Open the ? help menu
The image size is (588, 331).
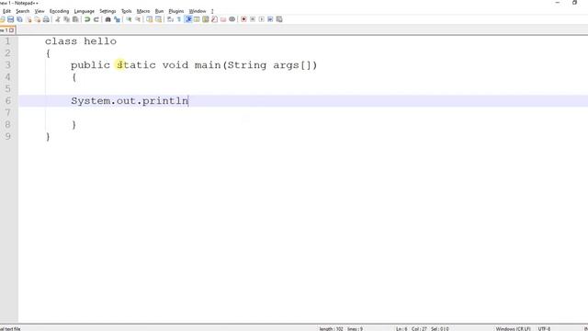(212, 11)
